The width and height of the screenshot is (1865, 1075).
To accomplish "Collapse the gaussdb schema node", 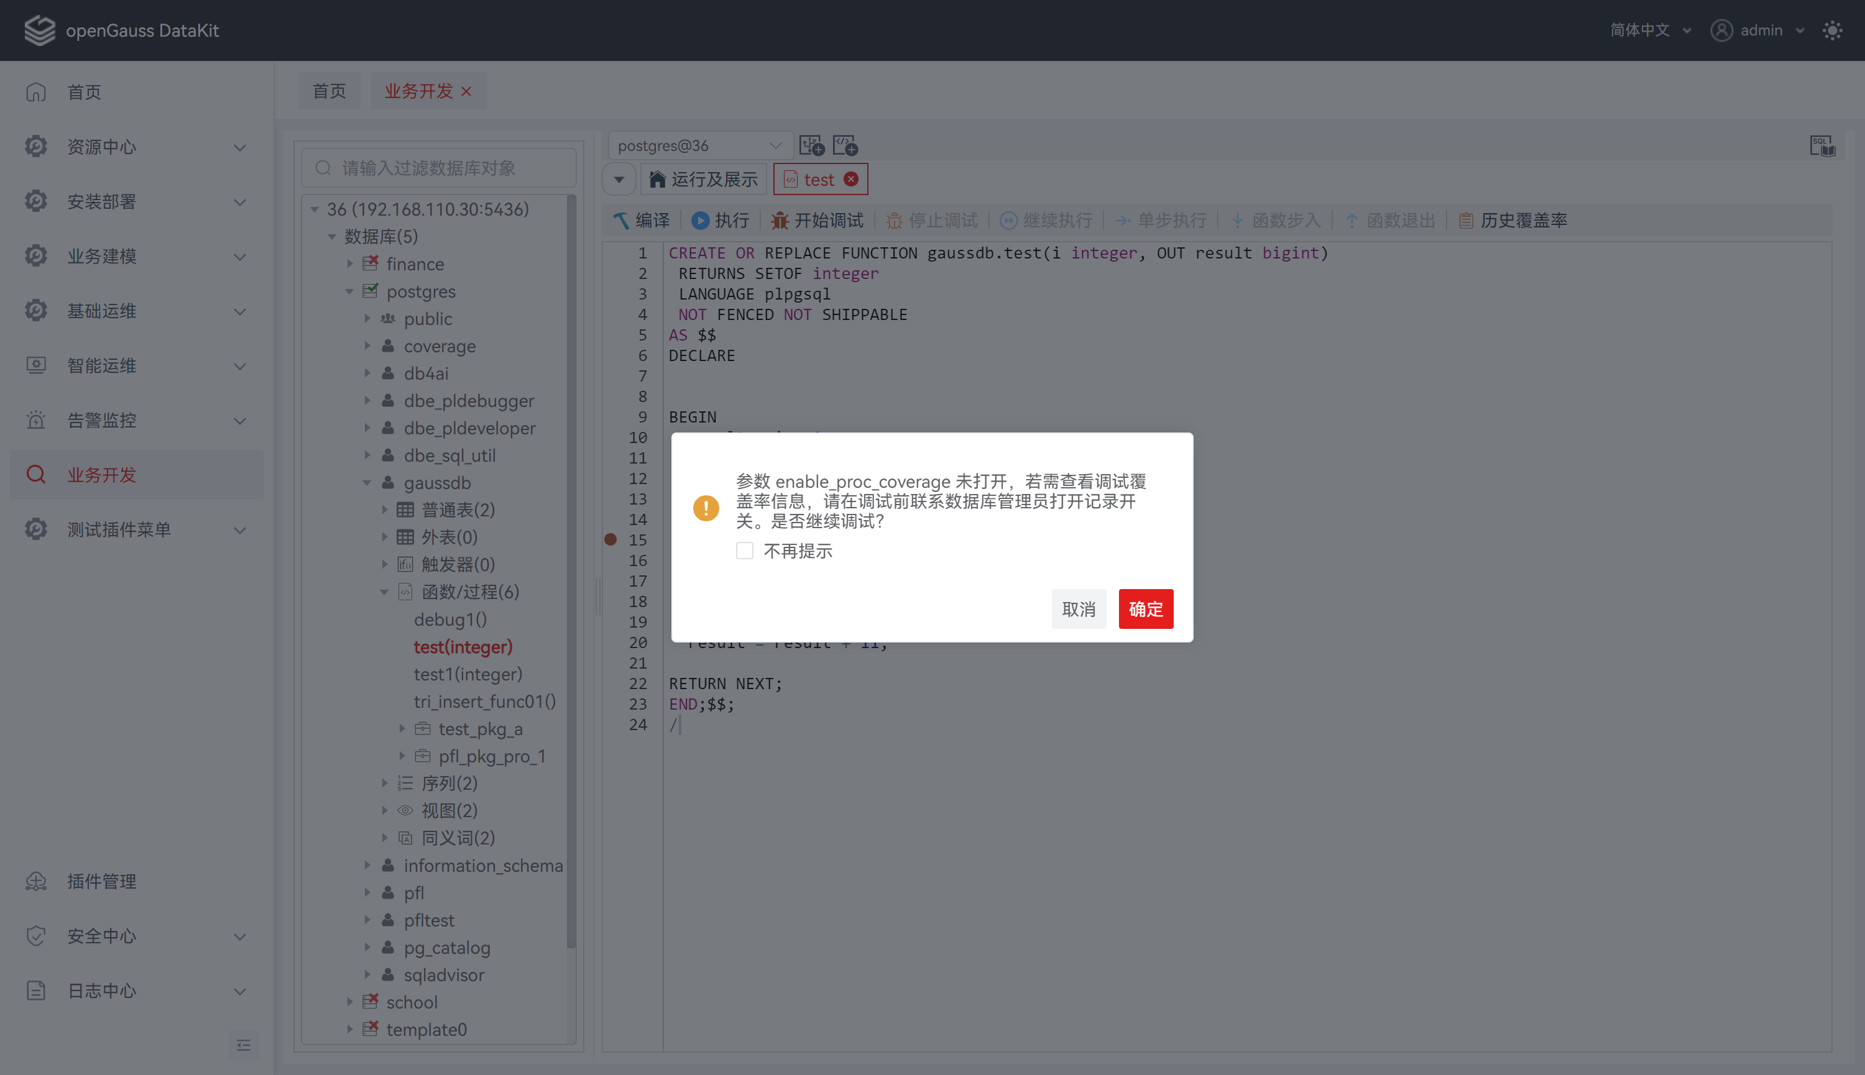I will [367, 483].
